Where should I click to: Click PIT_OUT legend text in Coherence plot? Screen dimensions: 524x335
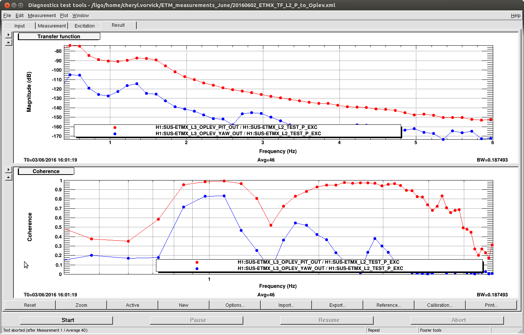(319, 262)
